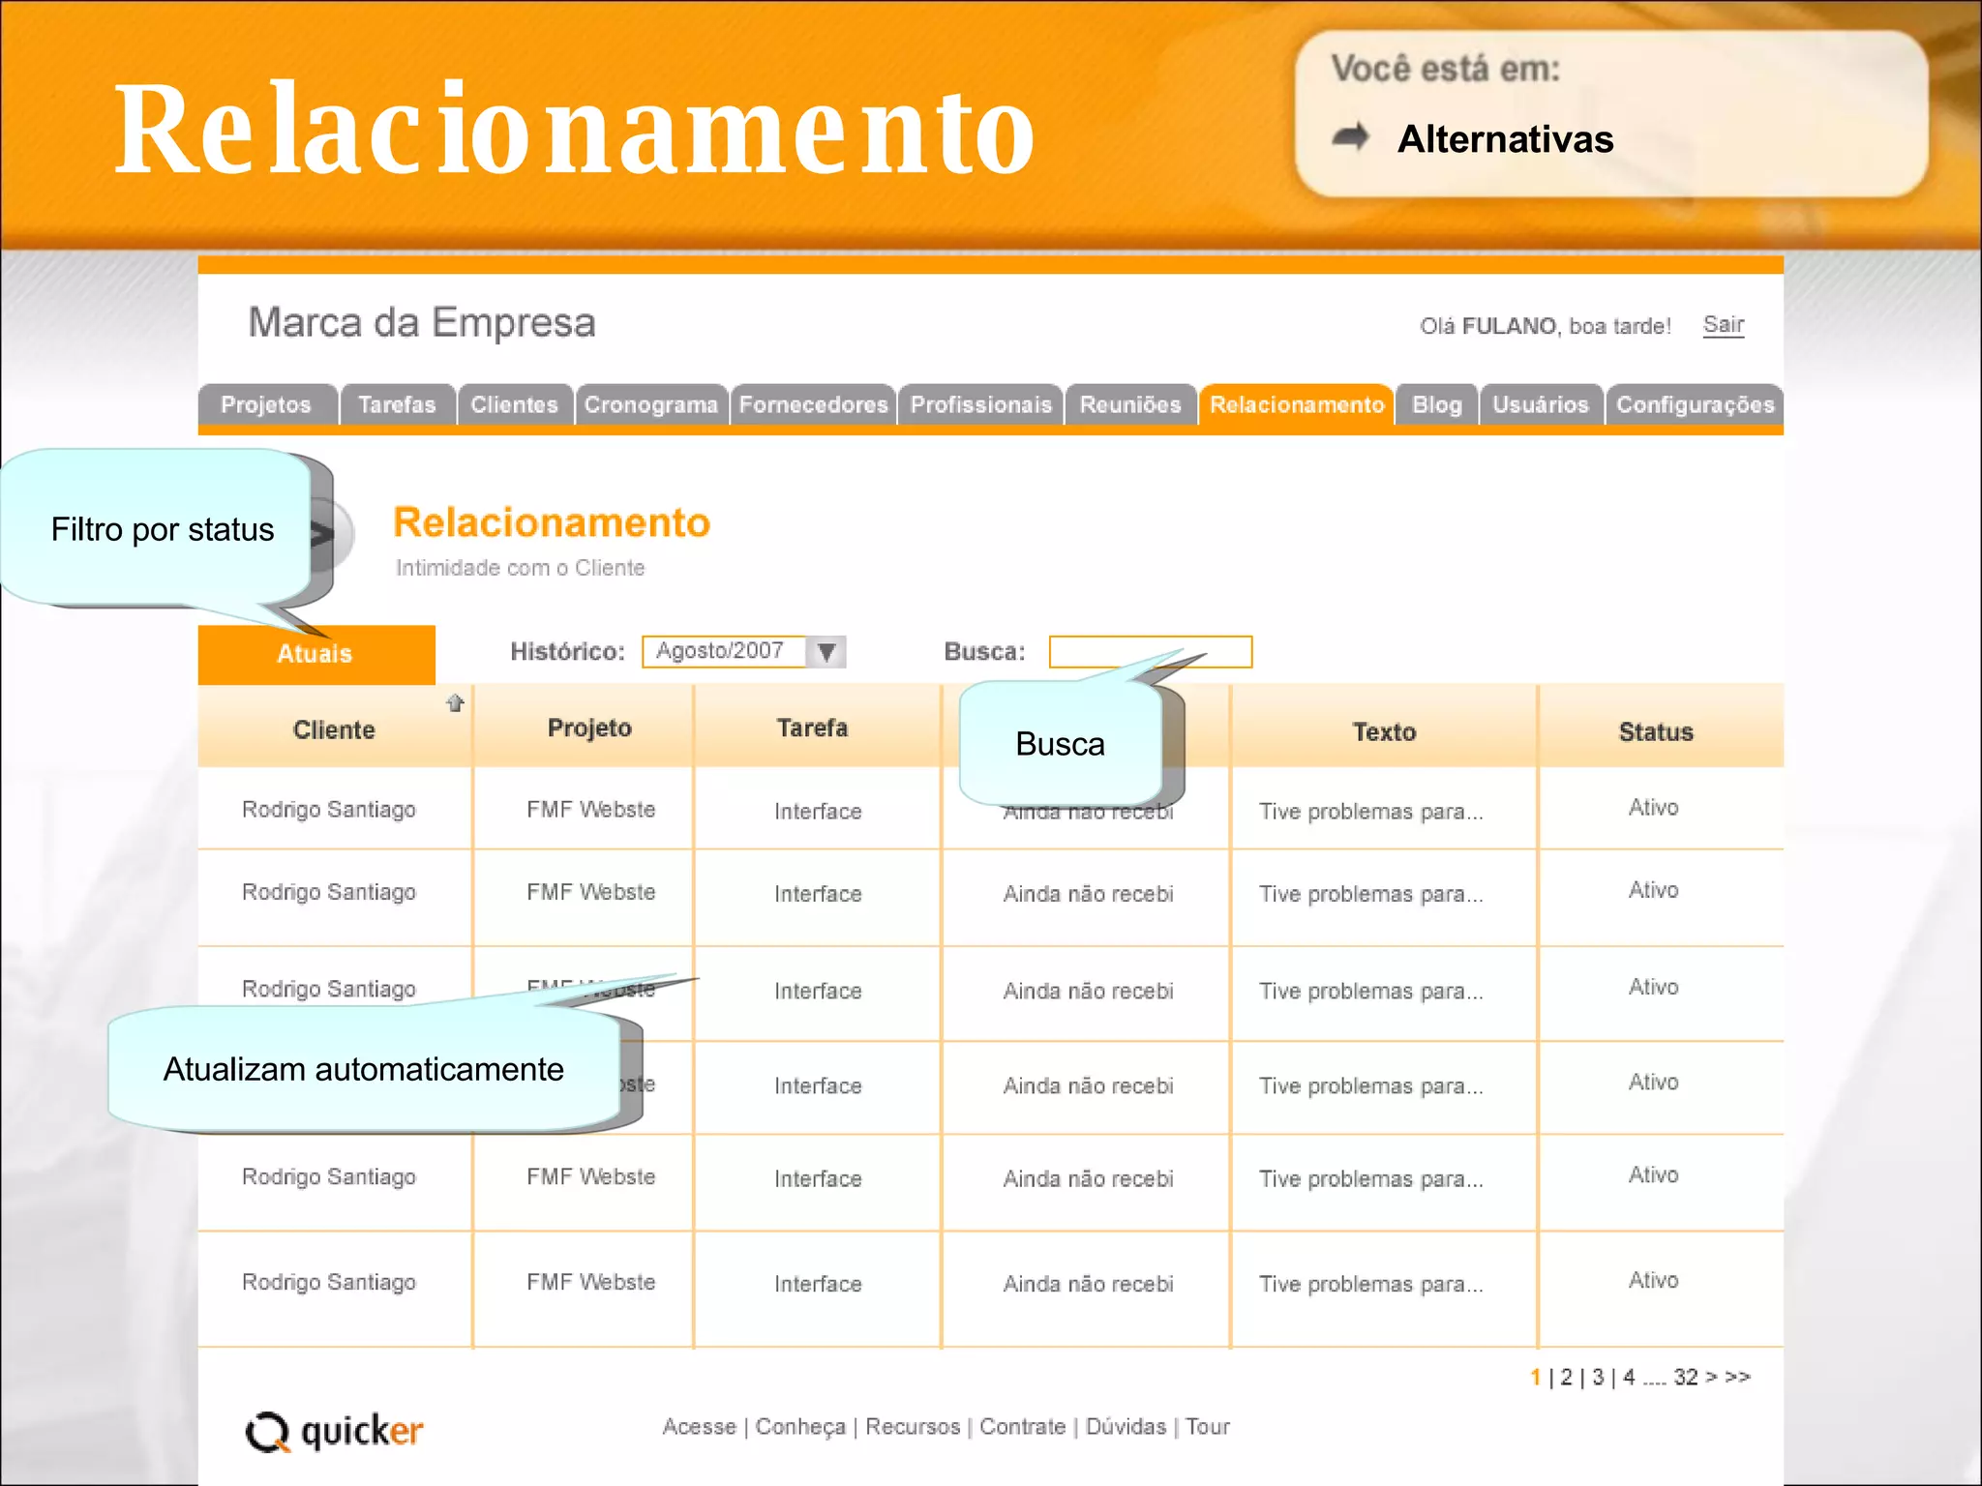Select Rodrigo Santiago in first row

[x=329, y=809]
